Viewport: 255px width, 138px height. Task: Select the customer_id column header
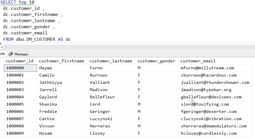pyautogui.click(x=20, y=61)
